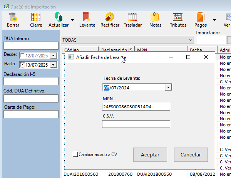Click the Trasladar calendar icon
Image resolution: width=231 pixels, height=178 pixels.
[x=132, y=17]
